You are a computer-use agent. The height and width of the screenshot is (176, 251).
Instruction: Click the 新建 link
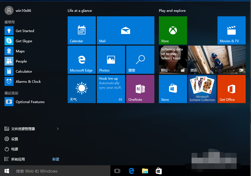point(55,159)
